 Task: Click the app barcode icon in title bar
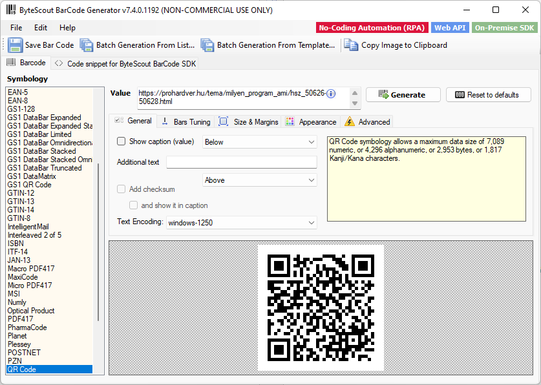pyautogui.click(x=11, y=10)
